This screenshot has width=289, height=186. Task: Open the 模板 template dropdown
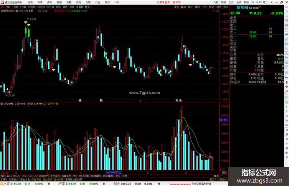coord(216,176)
